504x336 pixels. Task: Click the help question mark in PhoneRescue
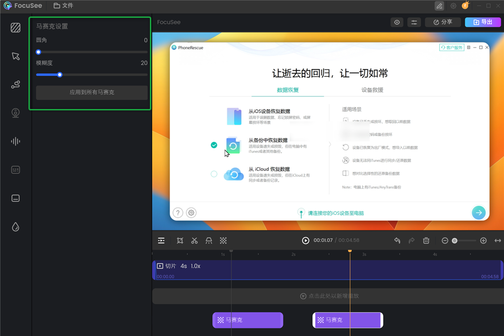coord(178,213)
